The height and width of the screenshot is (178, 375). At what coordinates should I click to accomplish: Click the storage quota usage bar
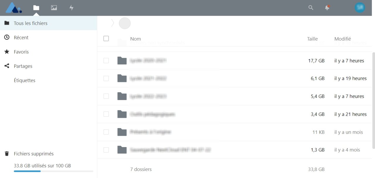tap(53, 171)
